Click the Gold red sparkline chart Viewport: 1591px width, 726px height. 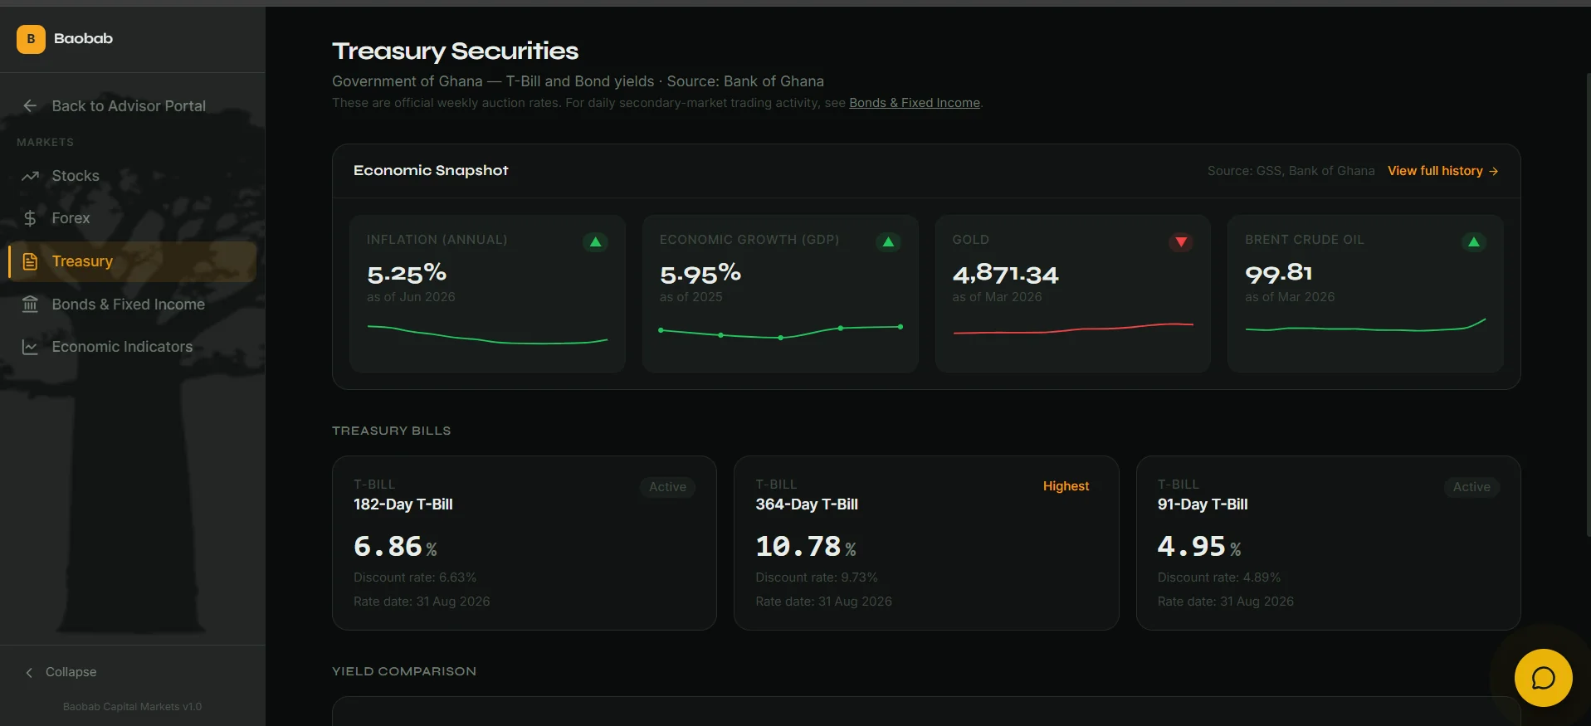[x=1073, y=329]
